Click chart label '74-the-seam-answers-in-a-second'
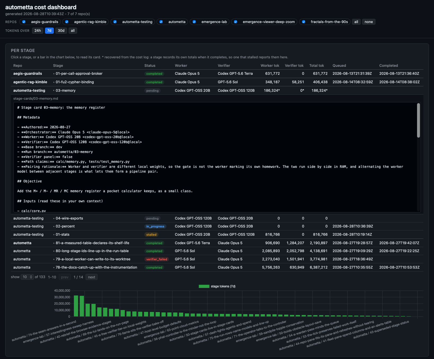This screenshot has height=359, width=434. [x=44, y=331]
